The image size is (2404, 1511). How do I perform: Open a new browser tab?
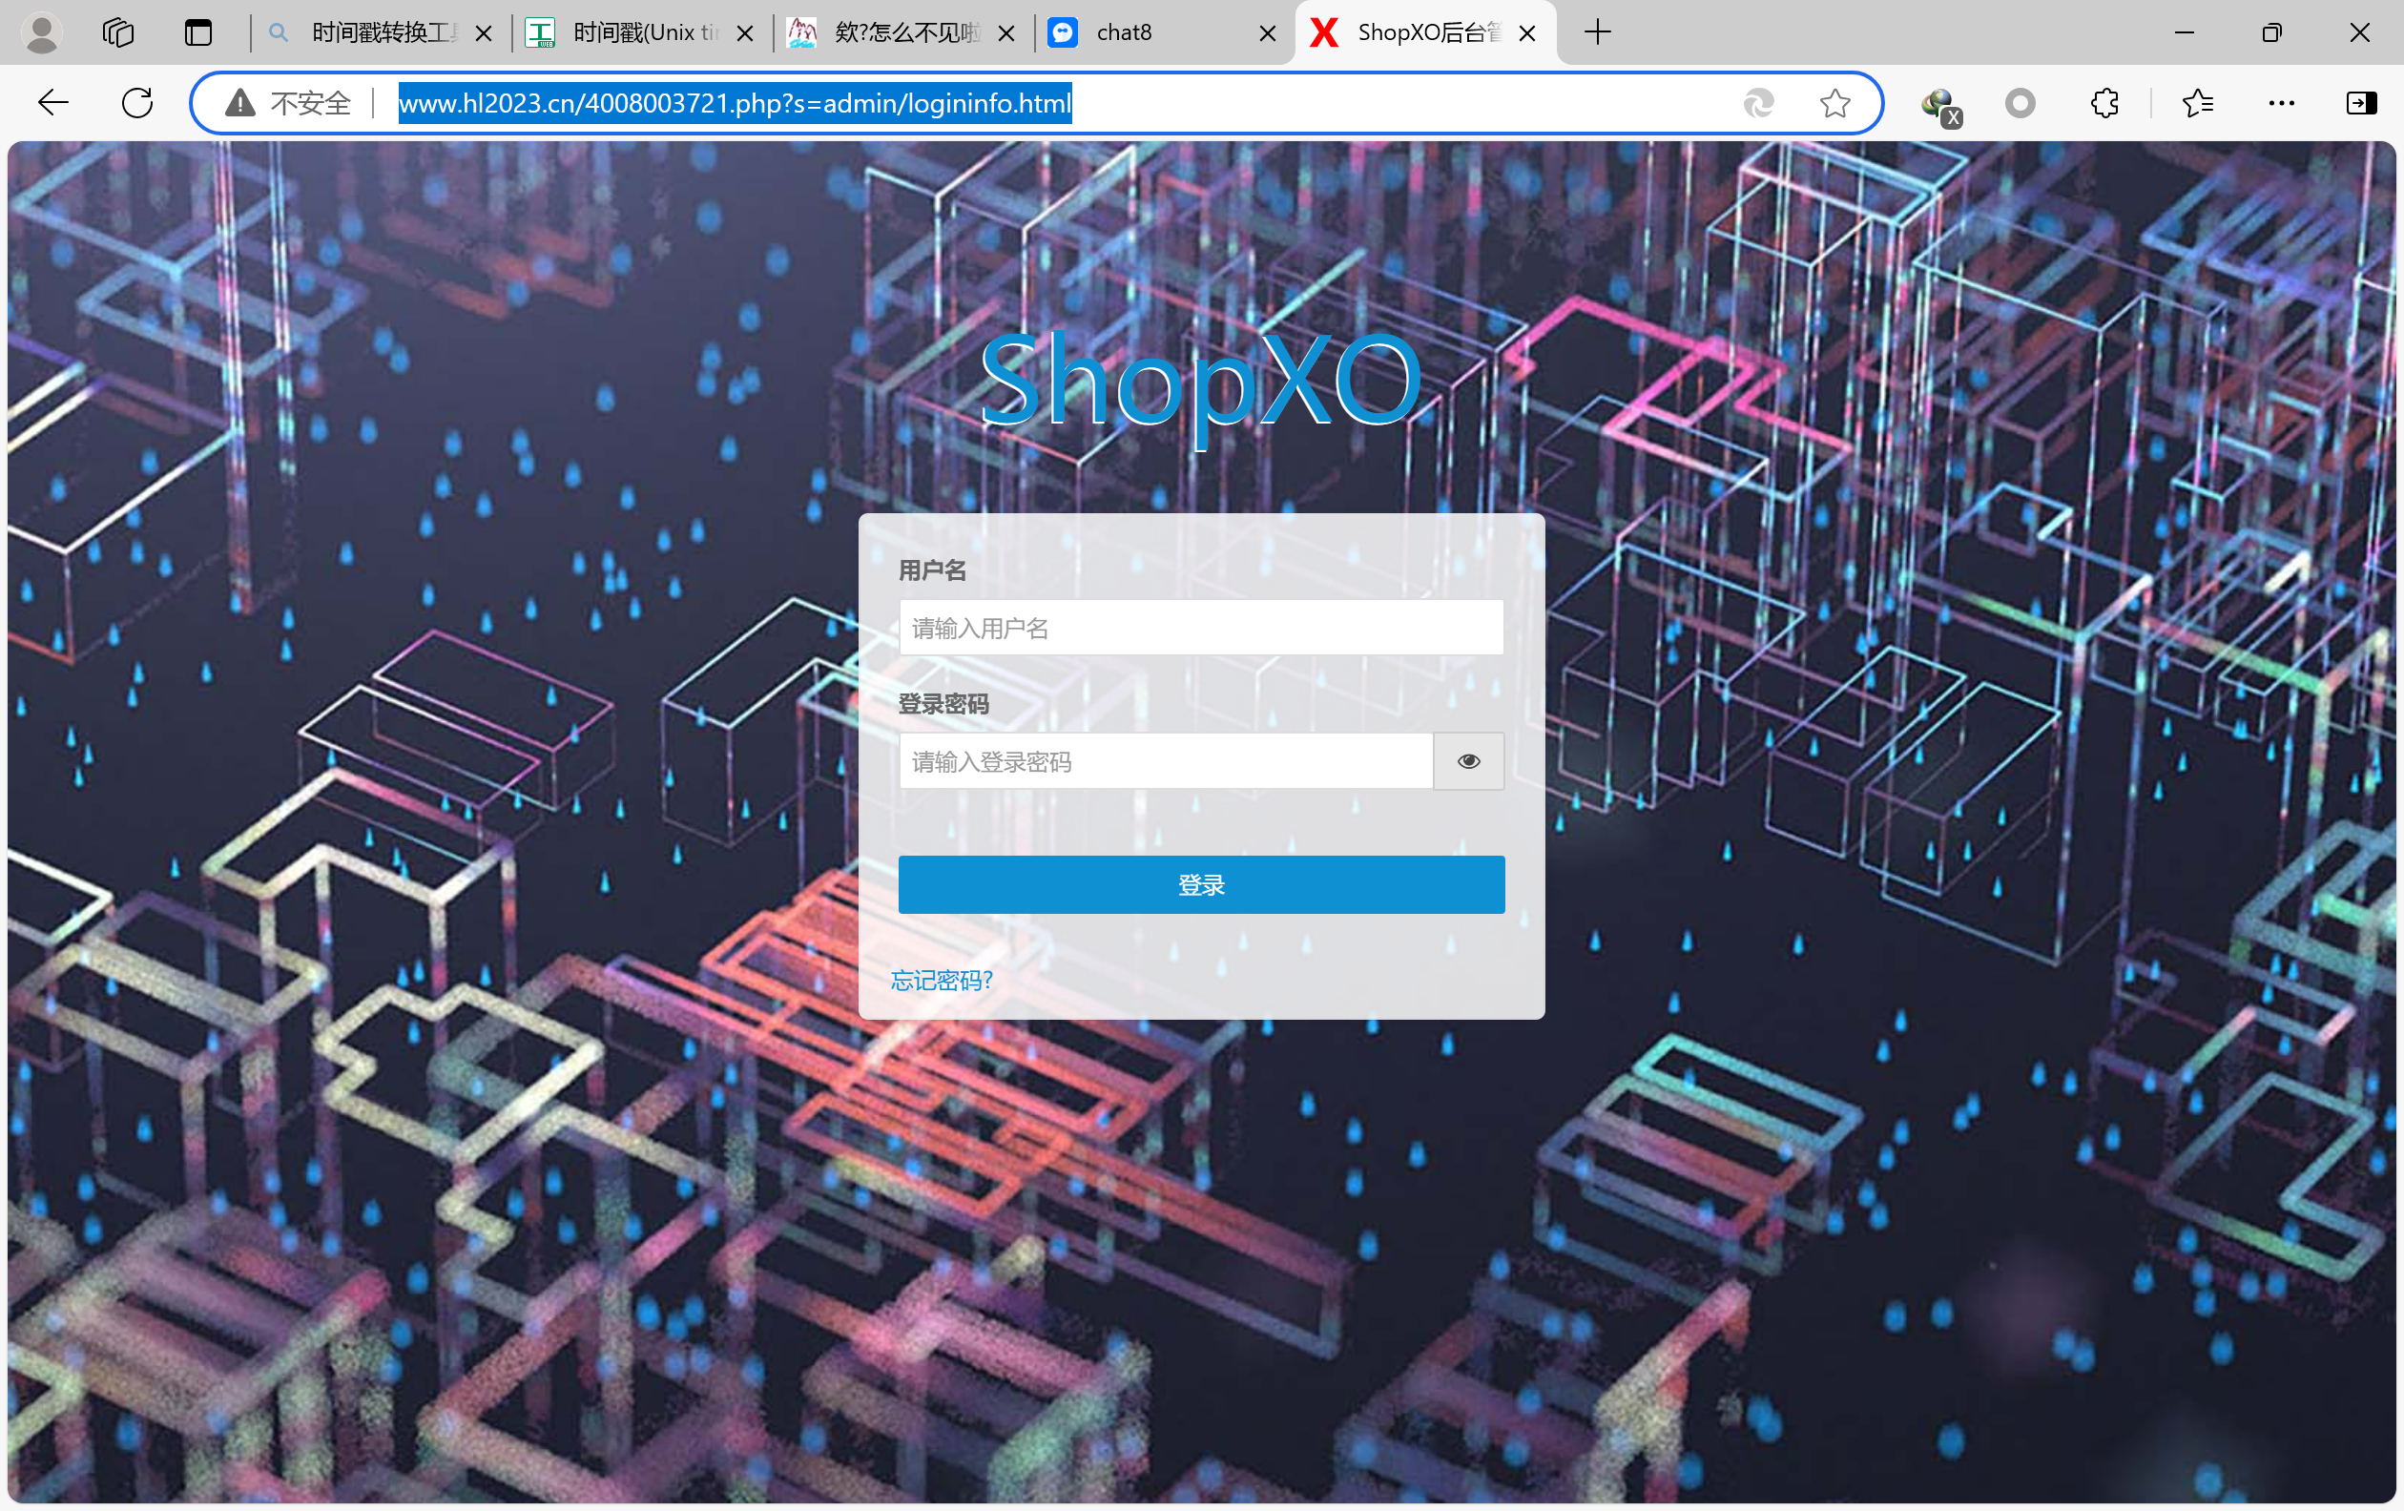coord(1597,33)
